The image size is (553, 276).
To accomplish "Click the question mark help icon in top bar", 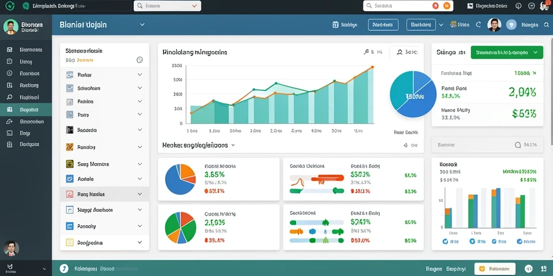I will tap(518, 5).
